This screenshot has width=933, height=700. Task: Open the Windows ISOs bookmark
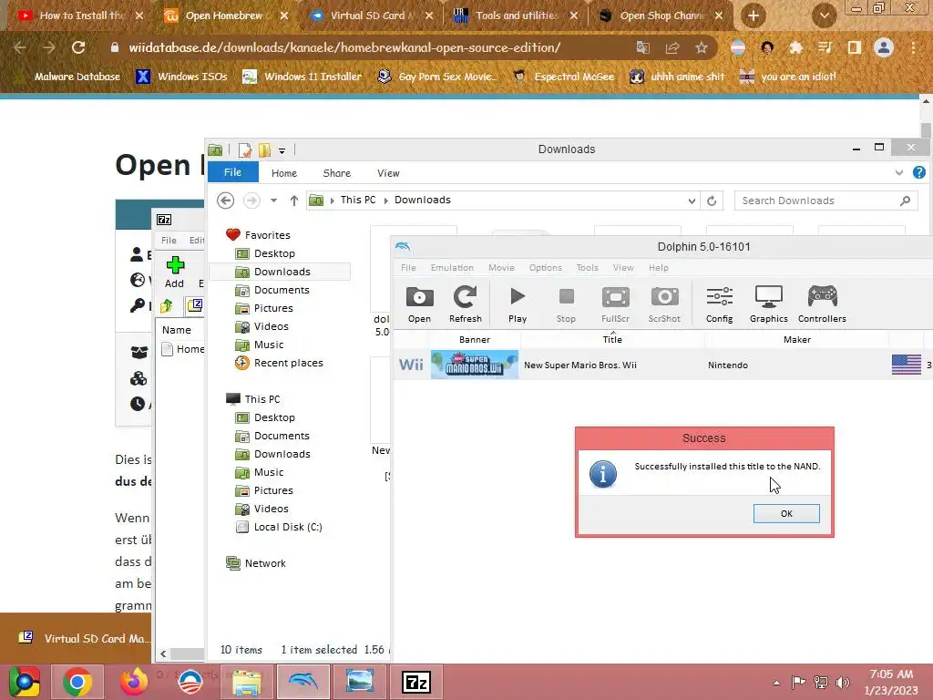click(181, 77)
